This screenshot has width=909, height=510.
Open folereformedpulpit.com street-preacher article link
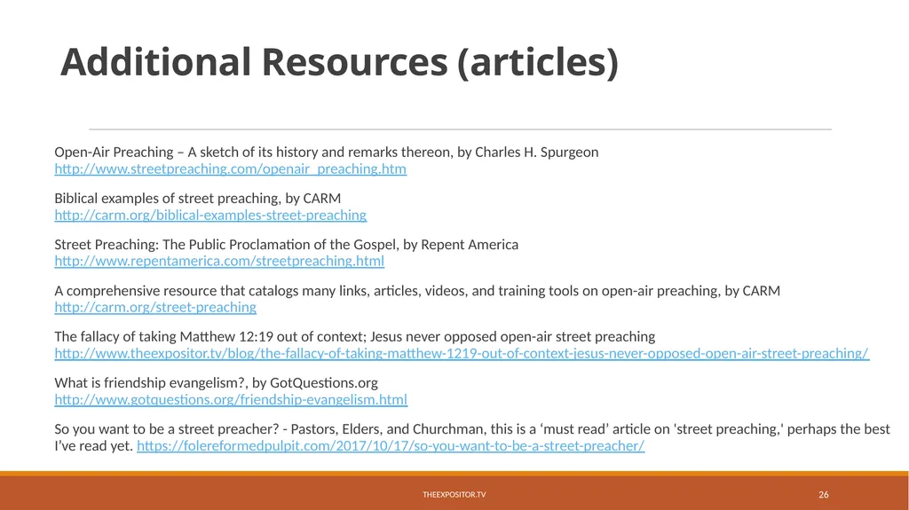click(391, 445)
